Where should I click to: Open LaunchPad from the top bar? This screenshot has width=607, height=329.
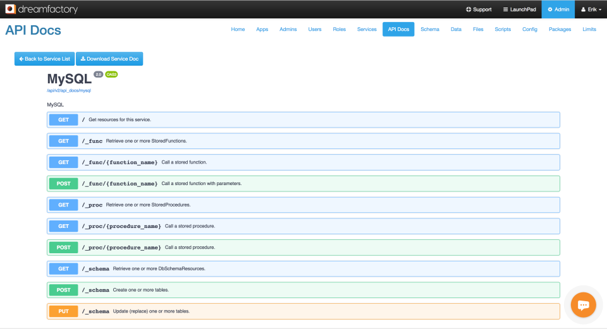coord(519,9)
